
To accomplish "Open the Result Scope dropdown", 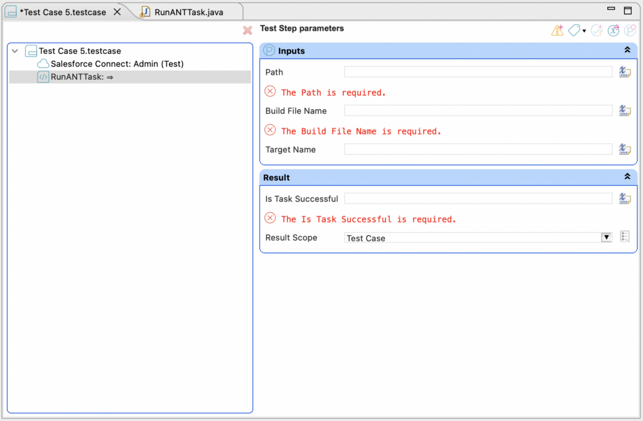I will (x=606, y=237).
